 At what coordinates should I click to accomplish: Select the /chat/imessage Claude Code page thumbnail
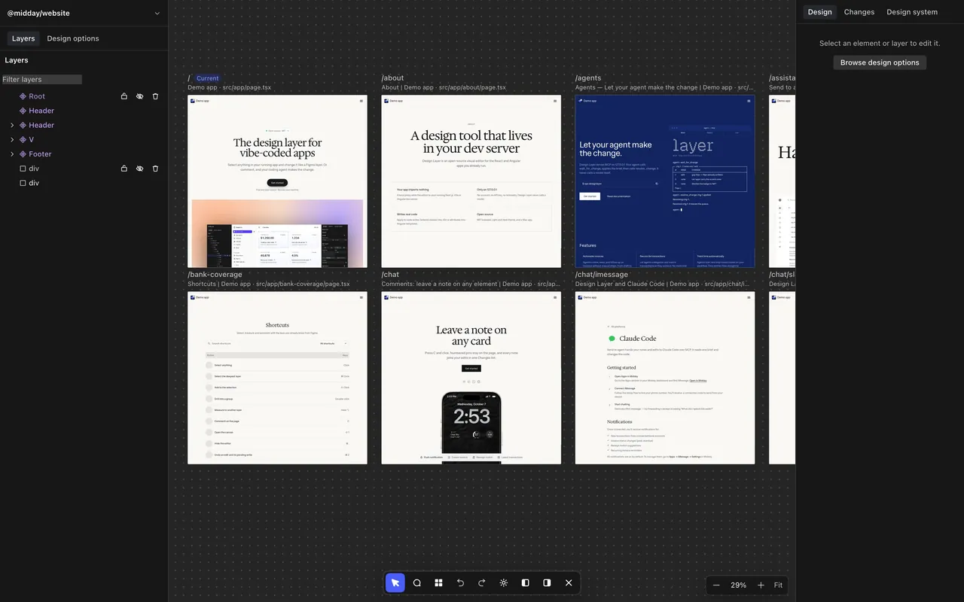click(665, 378)
